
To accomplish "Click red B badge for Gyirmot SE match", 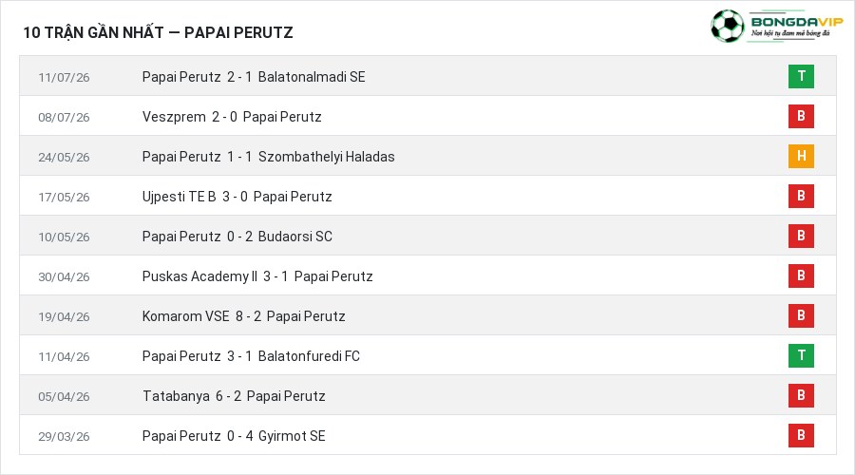I will 801,435.
